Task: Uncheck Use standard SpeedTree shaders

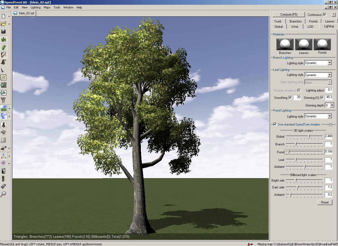Action: point(275,124)
